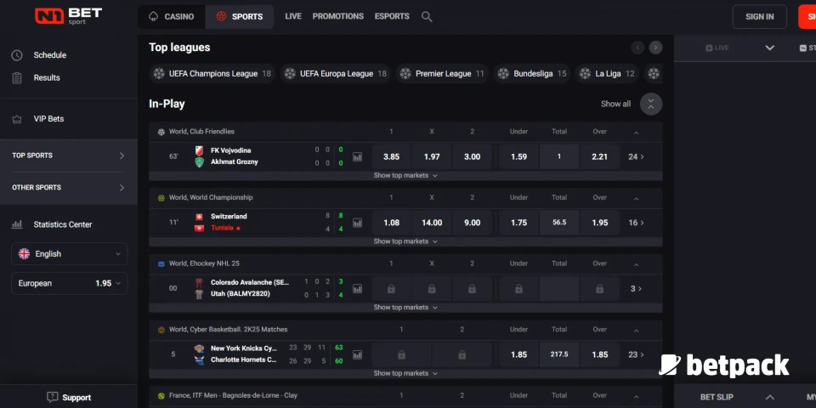This screenshot has height=408, width=816.
Task: Click the SIGN IN button
Action: [x=759, y=17]
